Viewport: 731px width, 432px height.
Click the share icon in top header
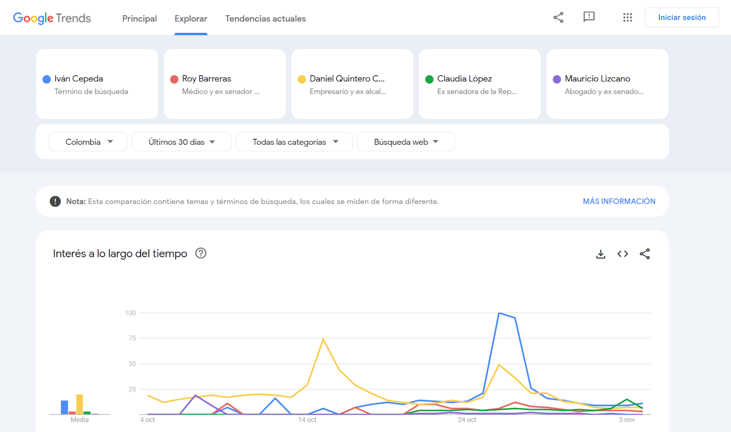click(558, 18)
